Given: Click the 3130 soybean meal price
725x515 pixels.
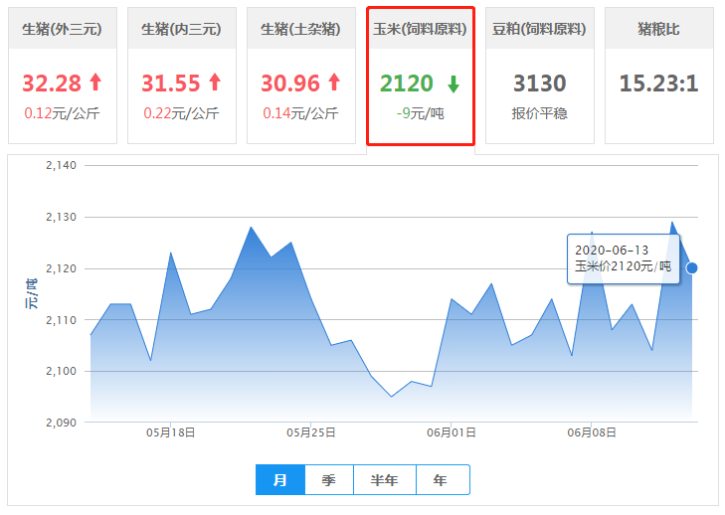Looking at the screenshot, I should 539,84.
